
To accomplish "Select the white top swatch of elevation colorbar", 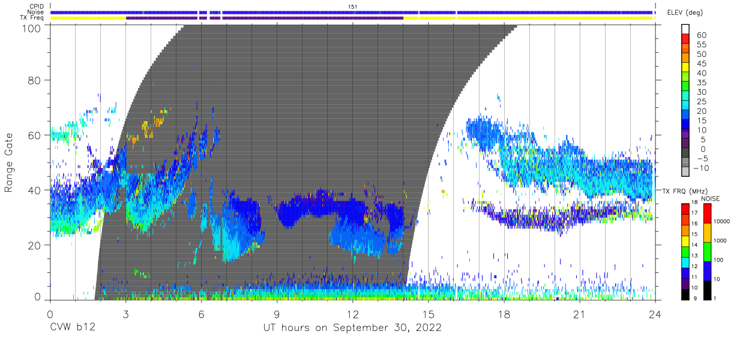I will tap(686, 30).
